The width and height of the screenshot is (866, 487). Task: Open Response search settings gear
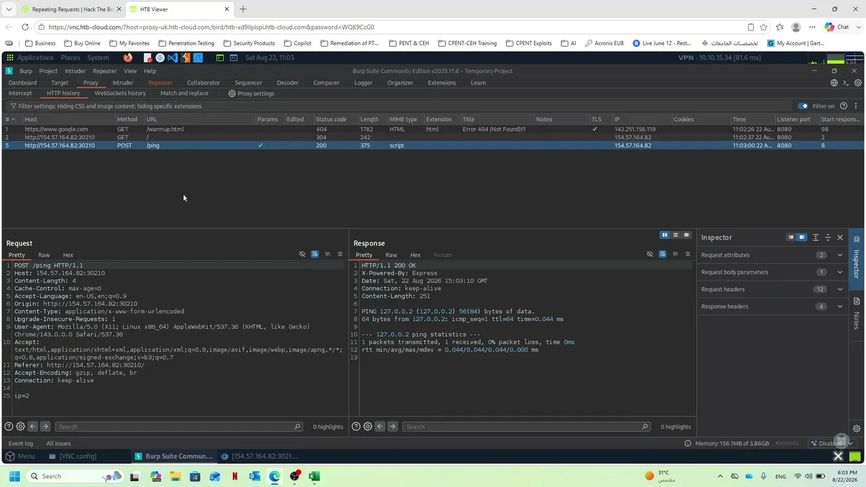click(x=367, y=427)
